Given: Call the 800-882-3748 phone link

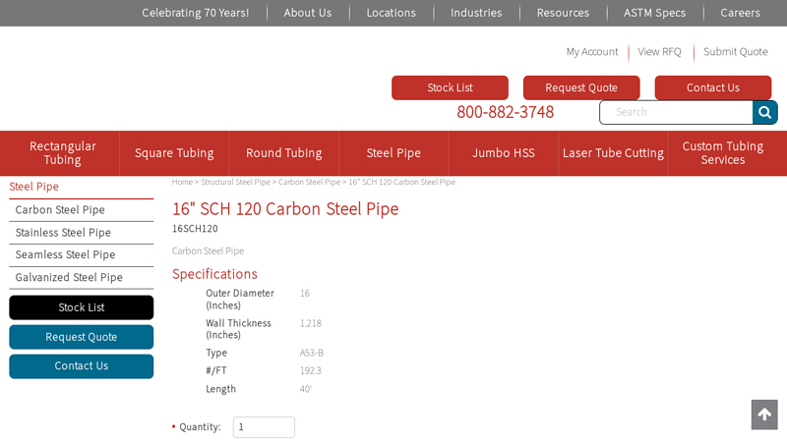Looking at the screenshot, I should coord(505,112).
